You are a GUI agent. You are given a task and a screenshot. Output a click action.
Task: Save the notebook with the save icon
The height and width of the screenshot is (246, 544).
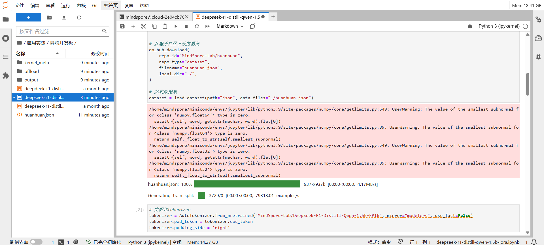(122, 26)
